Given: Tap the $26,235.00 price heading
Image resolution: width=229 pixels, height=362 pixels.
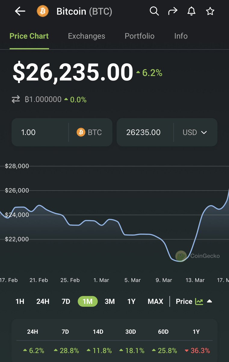Looking at the screenshot, I should [x=73, y=72].
